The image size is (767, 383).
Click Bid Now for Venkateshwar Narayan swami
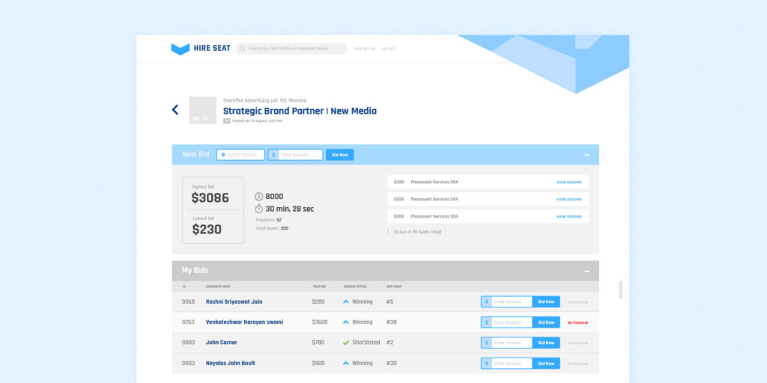[546, 322]
